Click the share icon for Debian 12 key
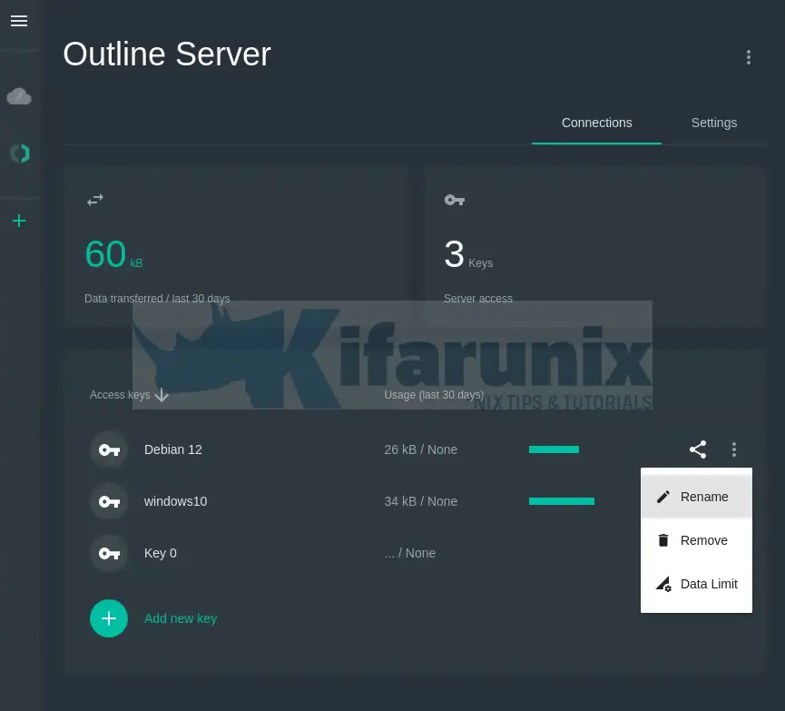The height and width of the screenshot is (711, 785). pyautogui.click(x=698, y=449)
